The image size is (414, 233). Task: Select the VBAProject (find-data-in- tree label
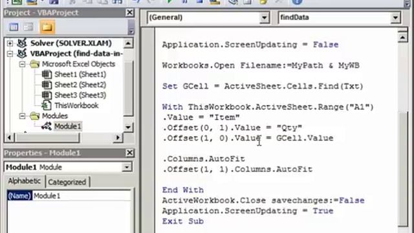click(x=76, y=54)
